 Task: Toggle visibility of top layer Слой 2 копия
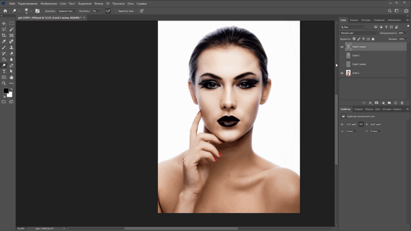(342, 47)
